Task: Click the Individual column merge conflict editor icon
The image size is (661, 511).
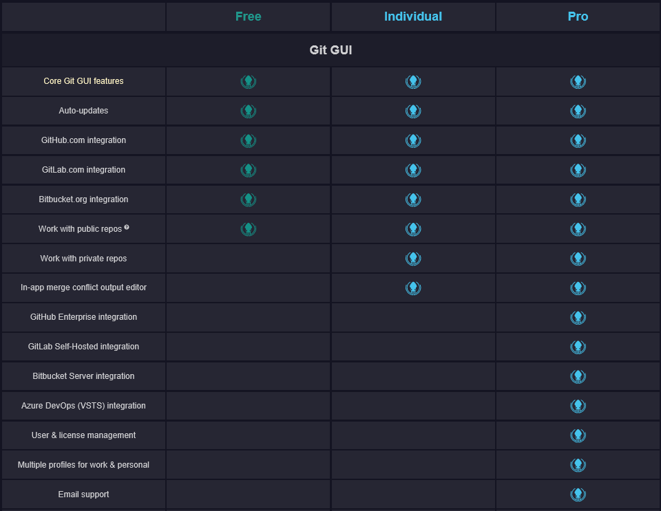Action: (x=413, y=288)
